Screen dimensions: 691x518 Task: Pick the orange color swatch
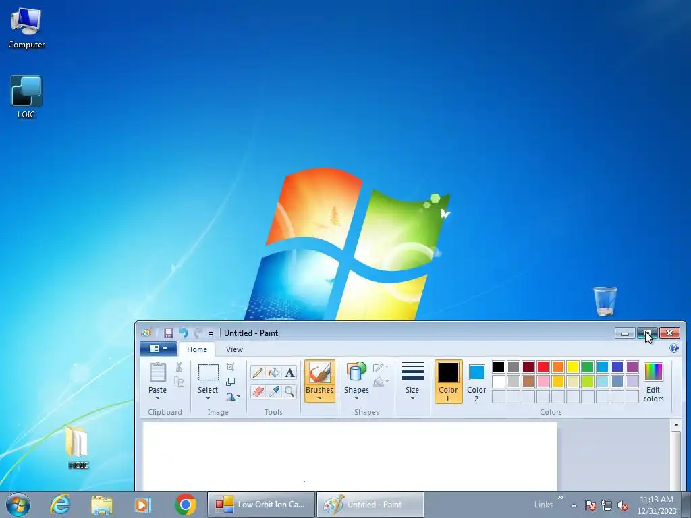point(558,366)
